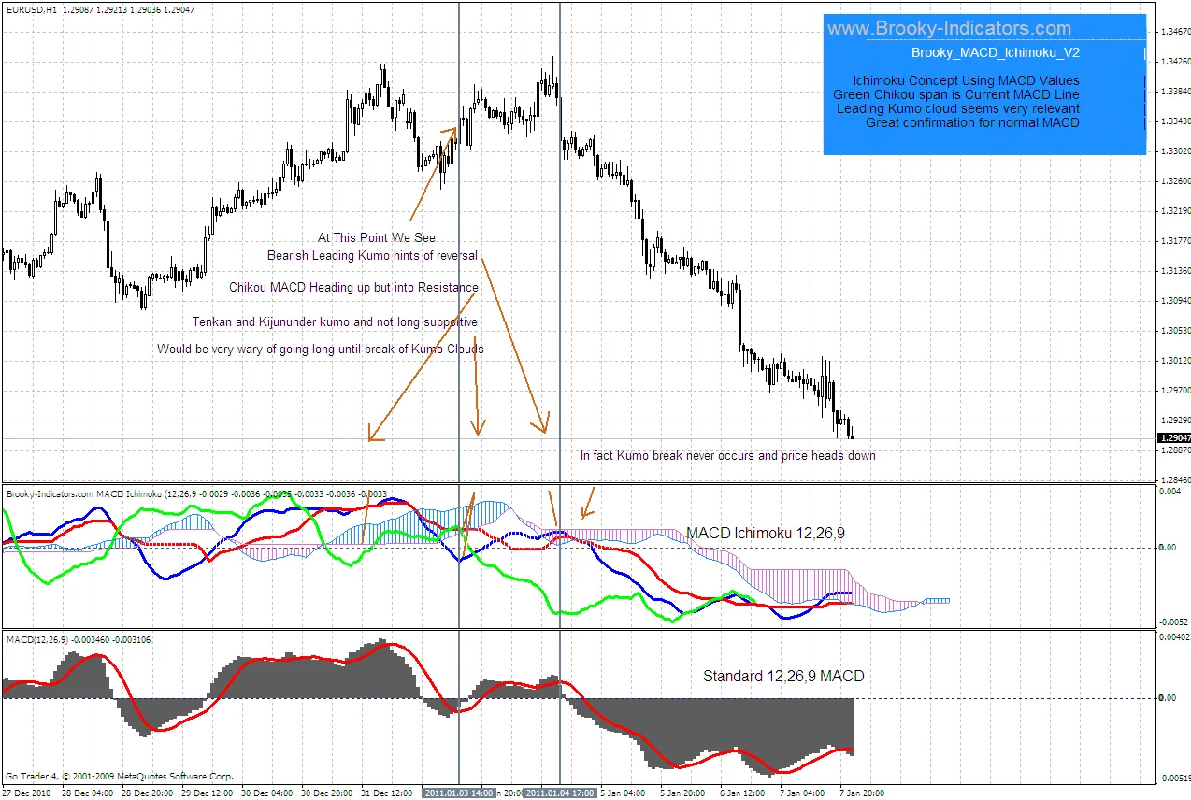This screenshot has height=800, width=1191.
Task: Click the '27 Dec 2010' date on time axis
Action: 25,793
